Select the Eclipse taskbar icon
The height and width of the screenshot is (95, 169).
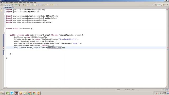pyautogui.click(x=16, y=93)
